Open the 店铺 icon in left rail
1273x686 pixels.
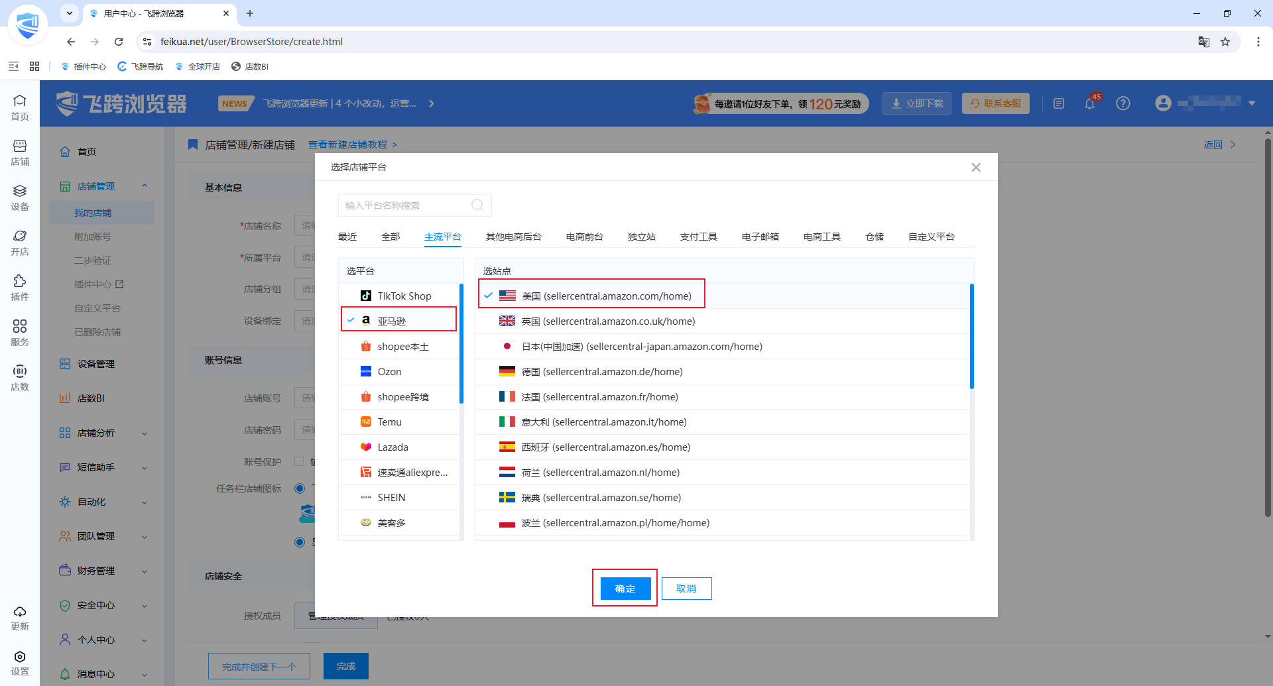pyautogui.click(x=20, y=152)
